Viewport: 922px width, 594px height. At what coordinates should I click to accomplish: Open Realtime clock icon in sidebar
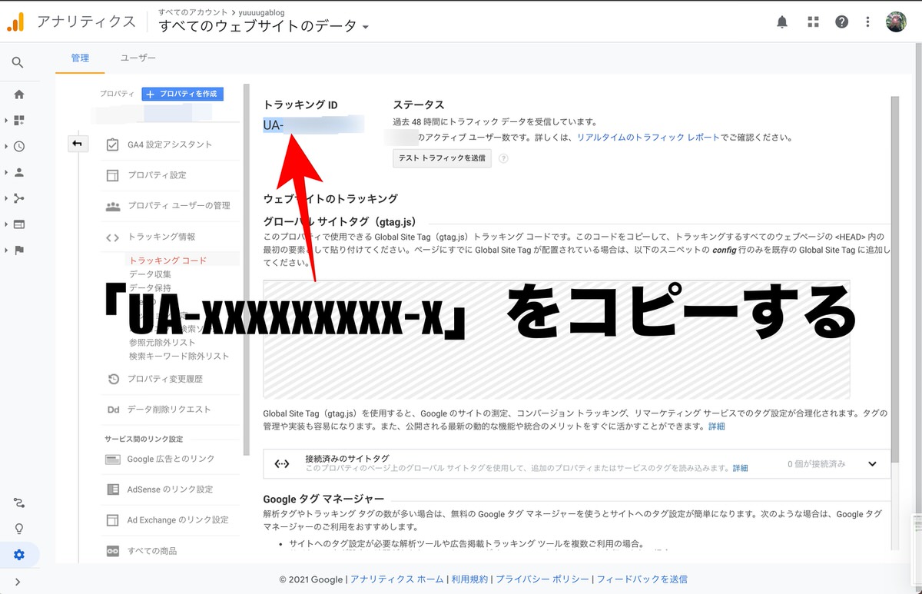pos(19,146)
